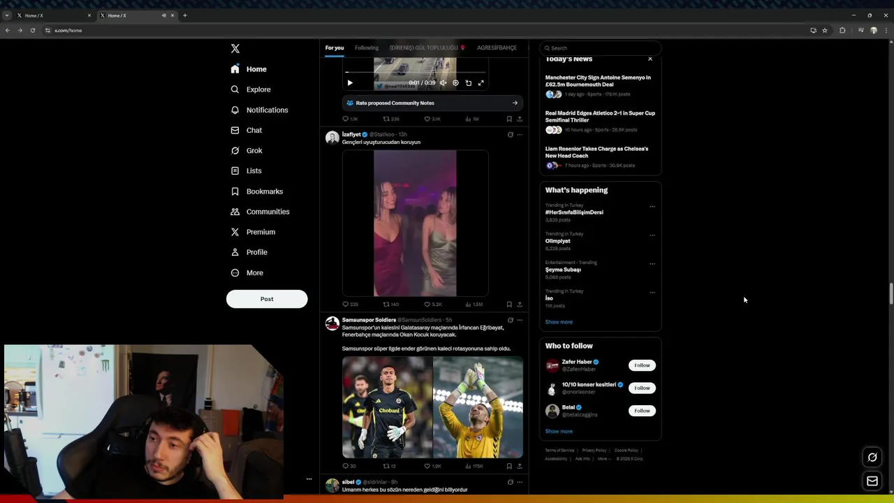
Task: Open Premium in the sidebar
Action: [253, 232]
